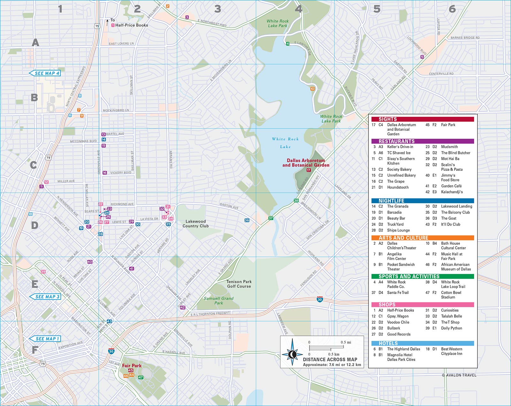
Task: Follow the SEE MAP 3 arrow
Action: [x=45, y=297]
